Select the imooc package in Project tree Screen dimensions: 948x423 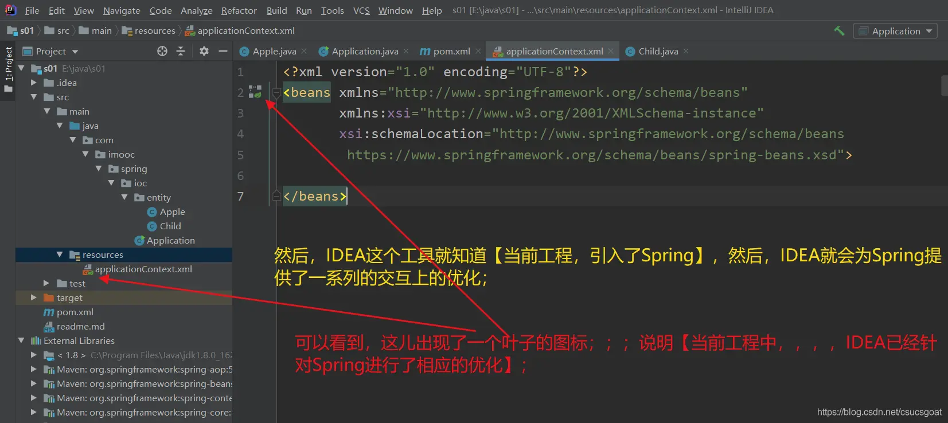tap(121, 155)
